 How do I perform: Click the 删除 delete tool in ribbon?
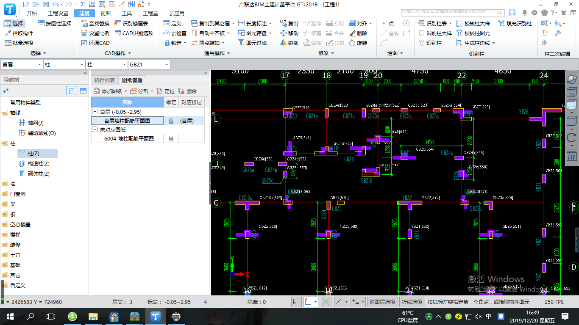358,33
